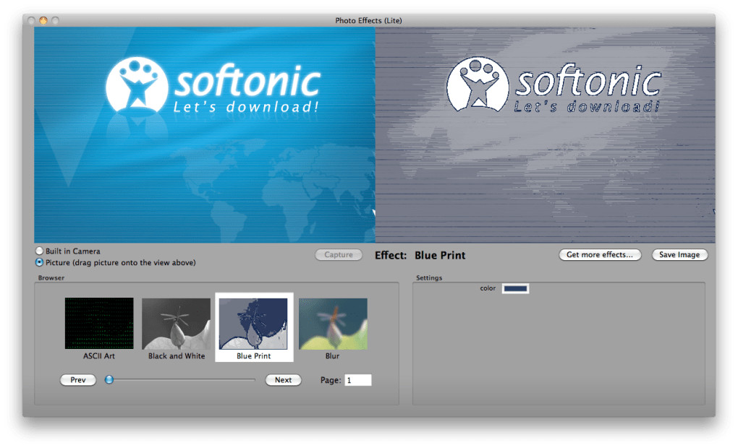Screen dimensions: 738x448
Task: Click the disabled Capture button
Action: (x=339, y=255)
